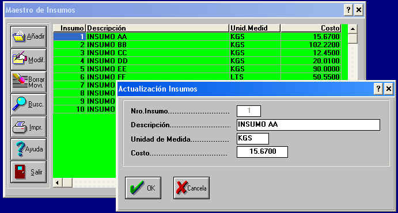Click the vertical scrollbar up arrow
Screen dimensions: 398x213
(x=352, y=29)
